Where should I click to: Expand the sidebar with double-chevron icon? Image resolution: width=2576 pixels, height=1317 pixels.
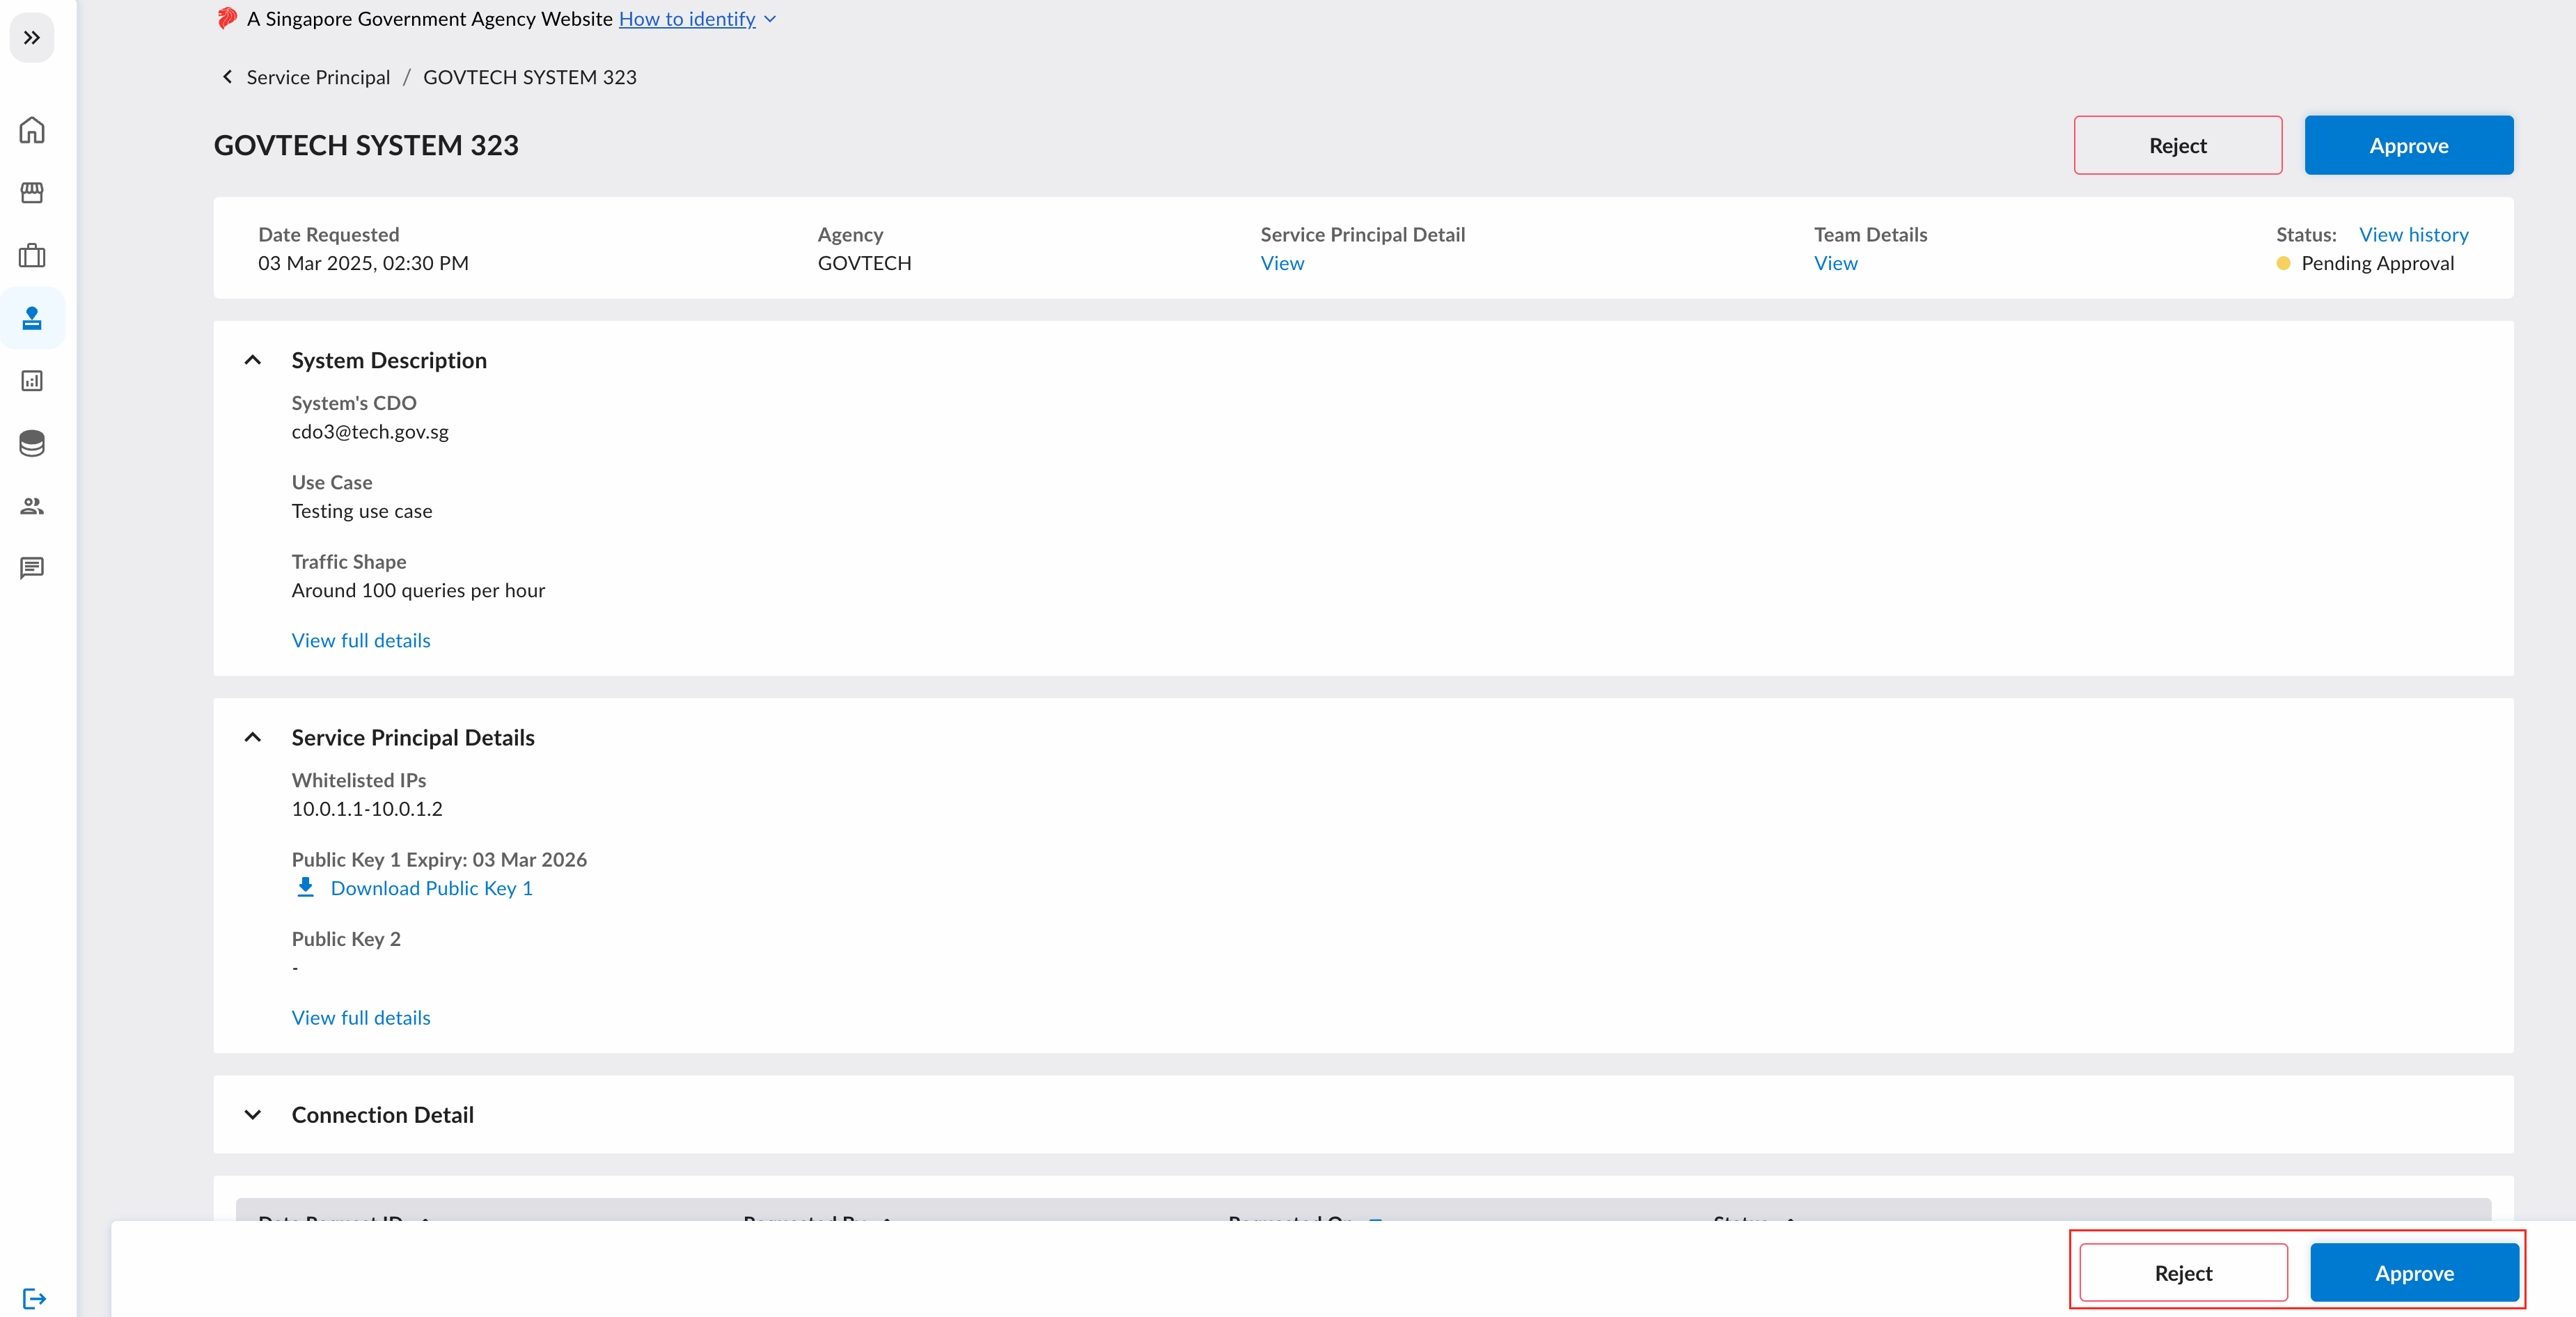(x=32, y=38)
